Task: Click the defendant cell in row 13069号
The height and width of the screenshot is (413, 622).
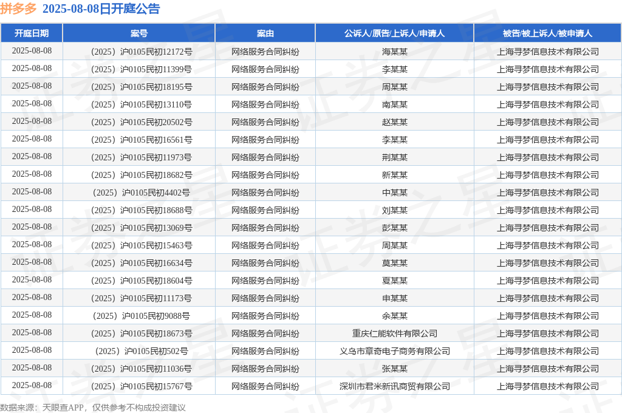Action: click(547, 228)
